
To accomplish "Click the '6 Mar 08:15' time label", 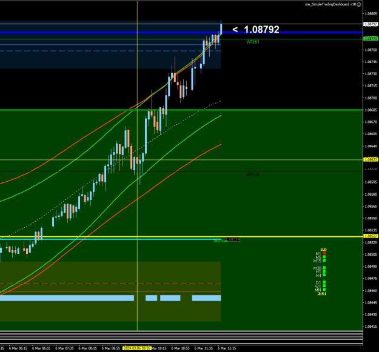I will [88, 348].
